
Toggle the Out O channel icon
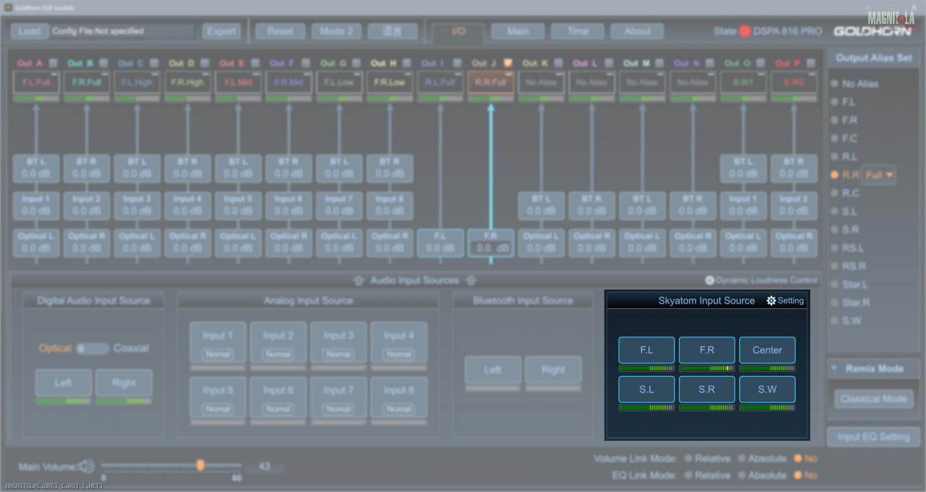(760, 63)
